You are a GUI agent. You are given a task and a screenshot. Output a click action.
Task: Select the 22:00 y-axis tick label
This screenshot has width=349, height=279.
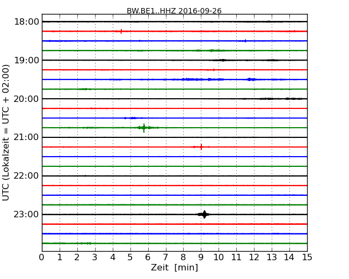coord(26,176)
